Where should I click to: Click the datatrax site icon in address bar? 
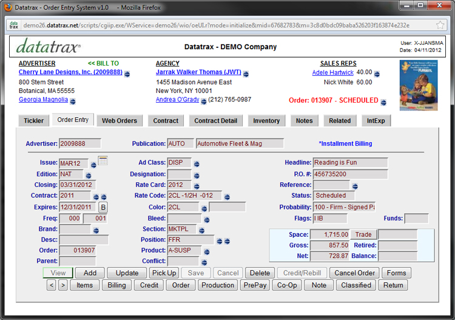13,26
